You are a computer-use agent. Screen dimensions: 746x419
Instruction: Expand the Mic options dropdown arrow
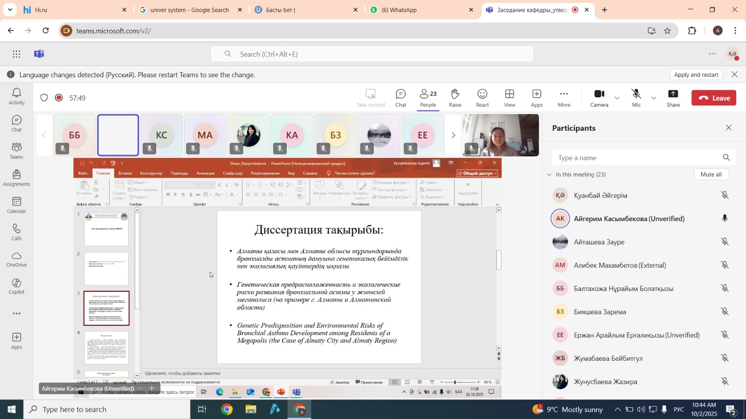pyautogui.click(x=654, y=98)
